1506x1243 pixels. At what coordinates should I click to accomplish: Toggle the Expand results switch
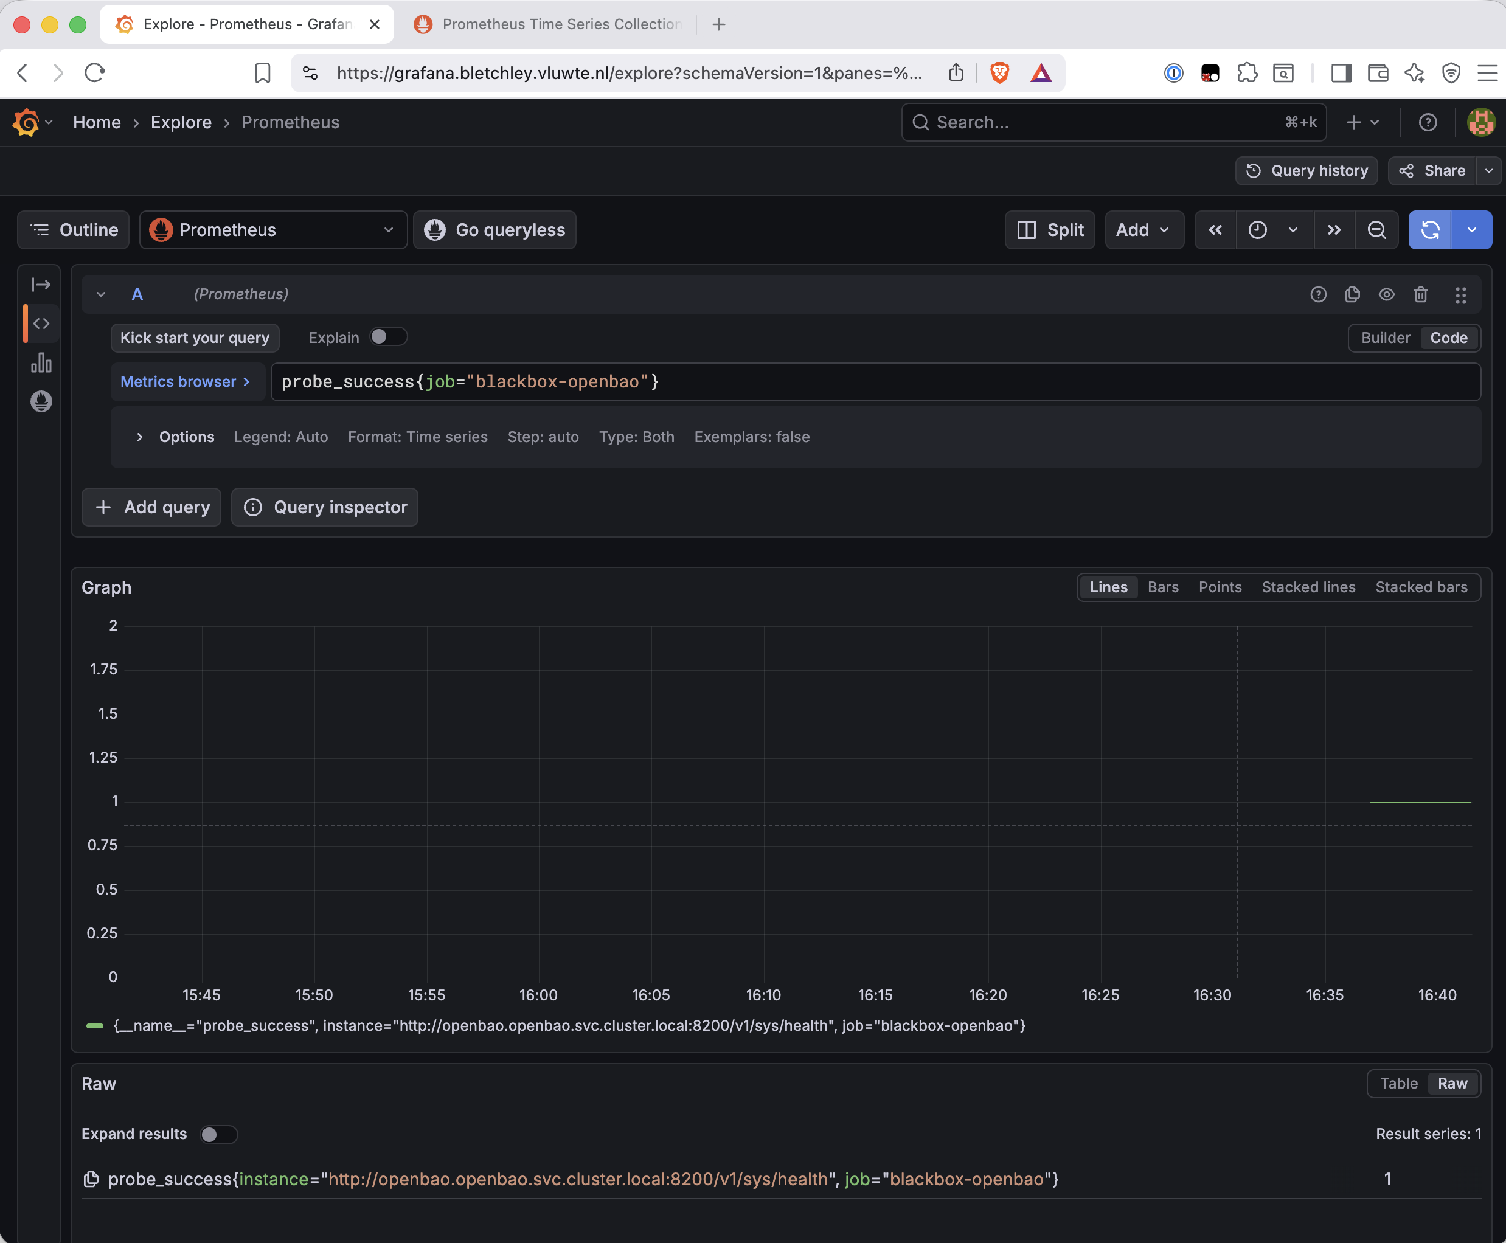(x=218, y=1134)
